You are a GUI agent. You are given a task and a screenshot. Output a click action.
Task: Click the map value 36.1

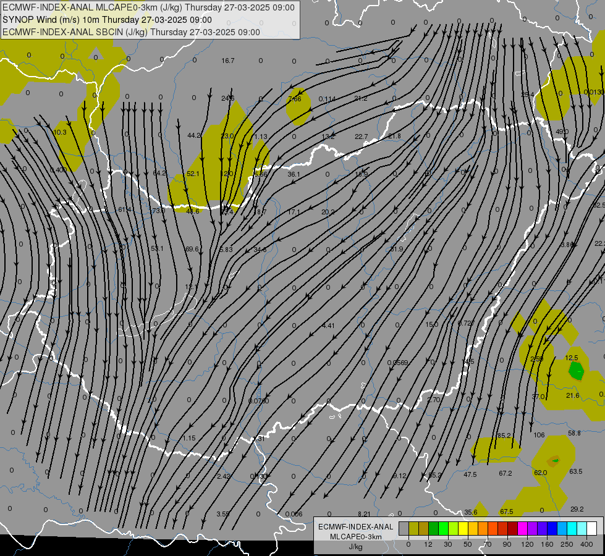click(x=294, y=174)
